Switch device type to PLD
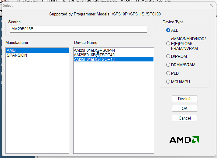 click(x=168, y=73)
